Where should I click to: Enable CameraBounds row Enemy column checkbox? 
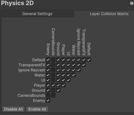[48, 95]
